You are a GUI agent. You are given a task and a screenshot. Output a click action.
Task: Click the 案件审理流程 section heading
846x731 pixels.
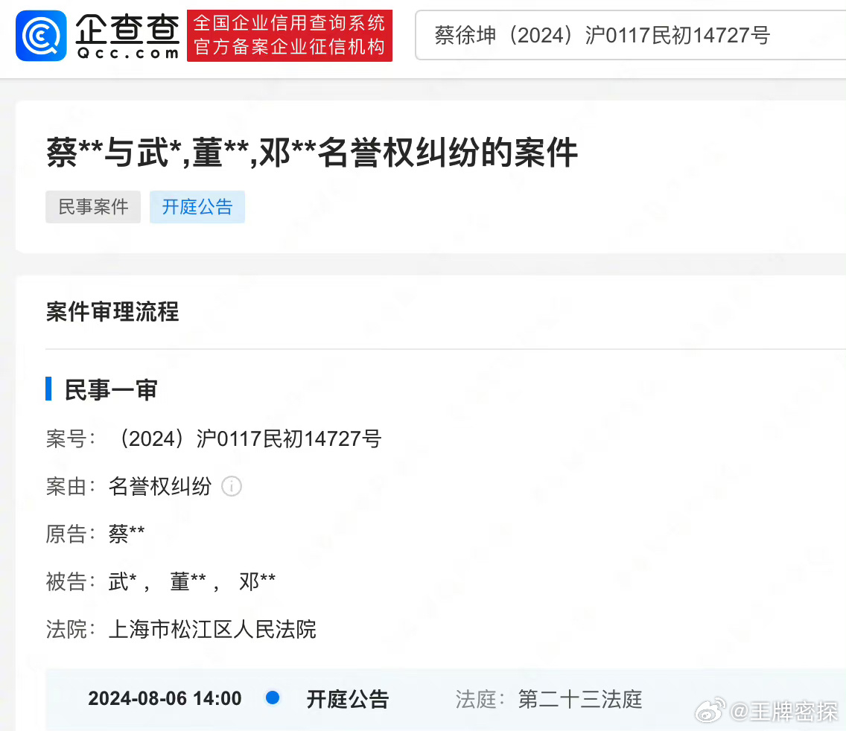(112, 312)
